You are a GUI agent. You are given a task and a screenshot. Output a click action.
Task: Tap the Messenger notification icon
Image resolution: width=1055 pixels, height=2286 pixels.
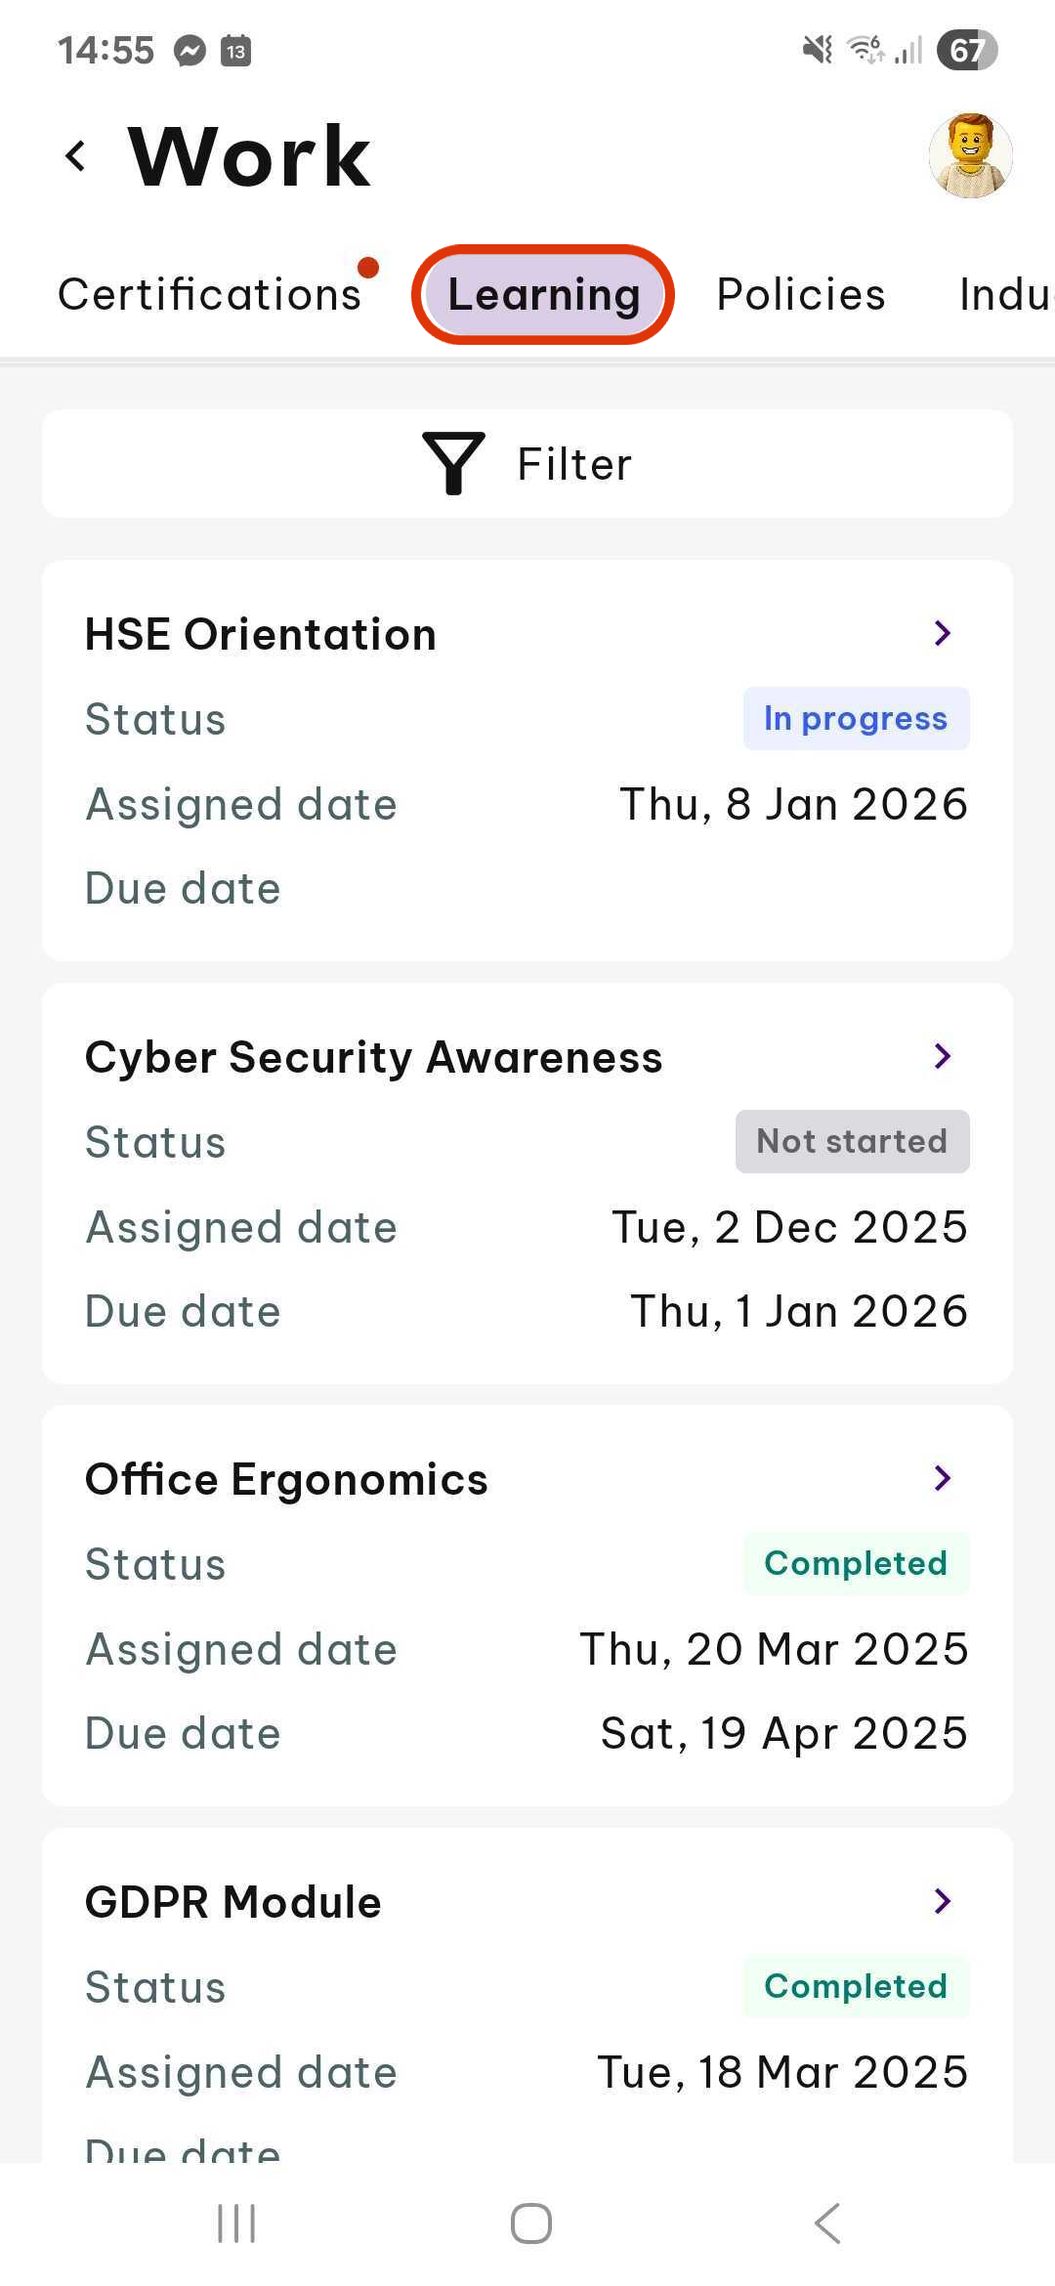tap(190, 50)
